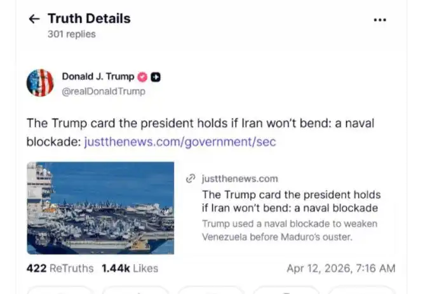The height and width of the screenshot is (294, 423).
Task: Open the justthenews.com/government/sec link
Action: click(x=180, y=142)
